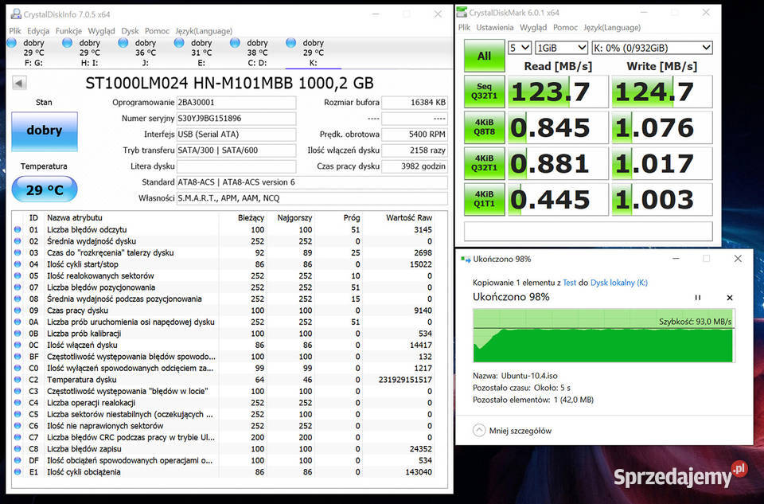The height and width of the screenshot is (504, 764).
Task: Pause the file copy operation
Action: 698,297
